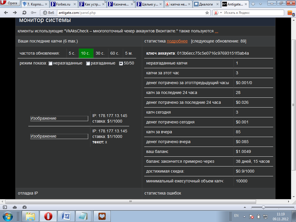
Task: Click the 38 дней, 15 часов value
Action: pyautogui.click(x=253, y=161)
